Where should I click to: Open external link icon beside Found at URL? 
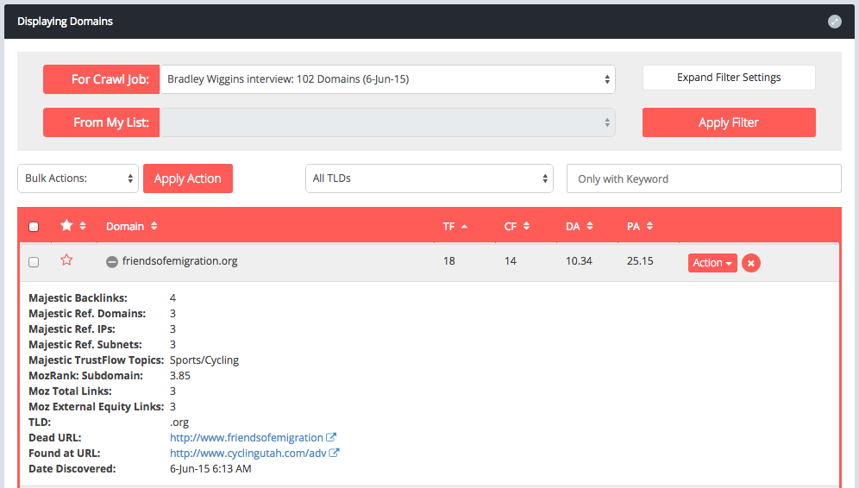(x=335, y=454)
